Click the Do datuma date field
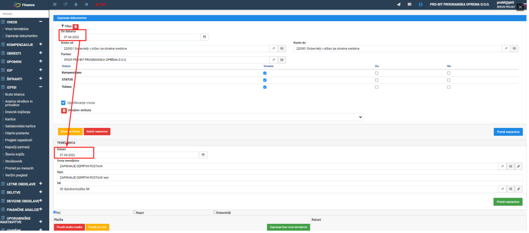Screen dimensions: 529x233 click(131, 37)
